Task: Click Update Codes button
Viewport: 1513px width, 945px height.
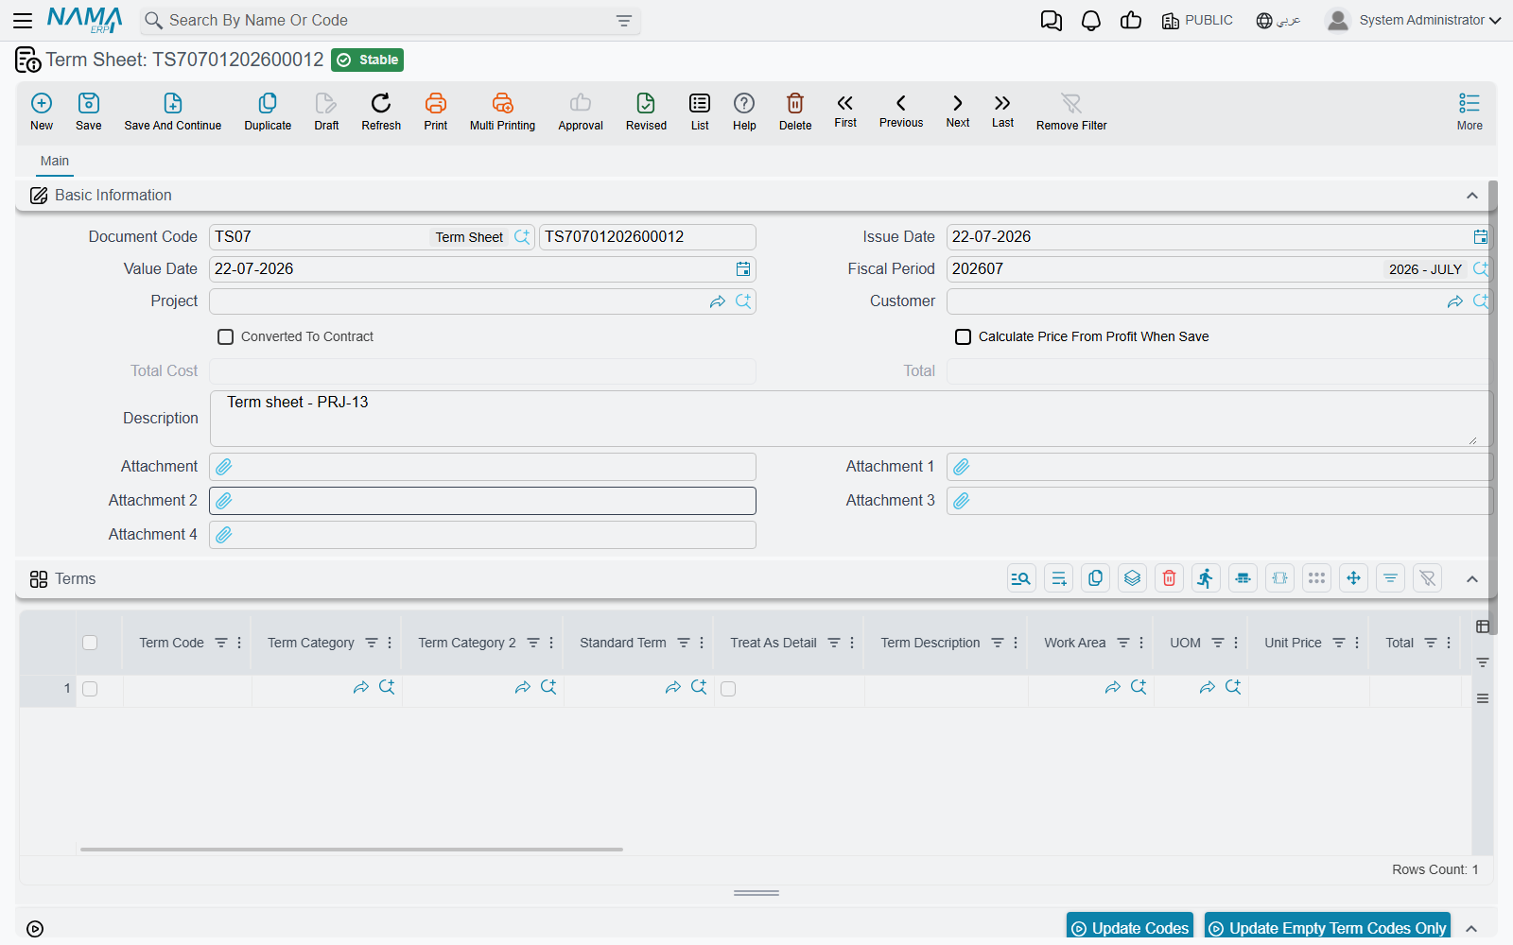Action: (x=1130, y=928)
